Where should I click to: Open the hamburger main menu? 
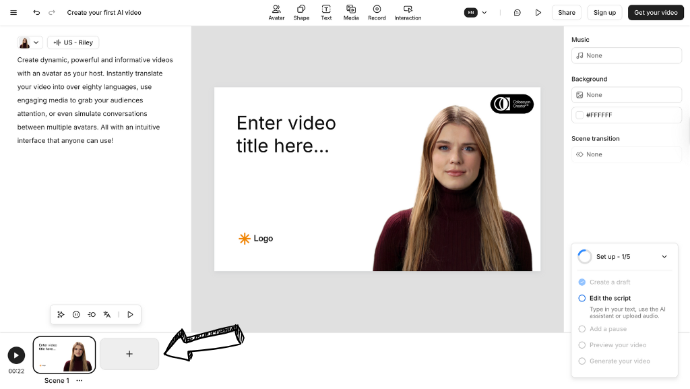pyautogui.click(x=13, y=13)
